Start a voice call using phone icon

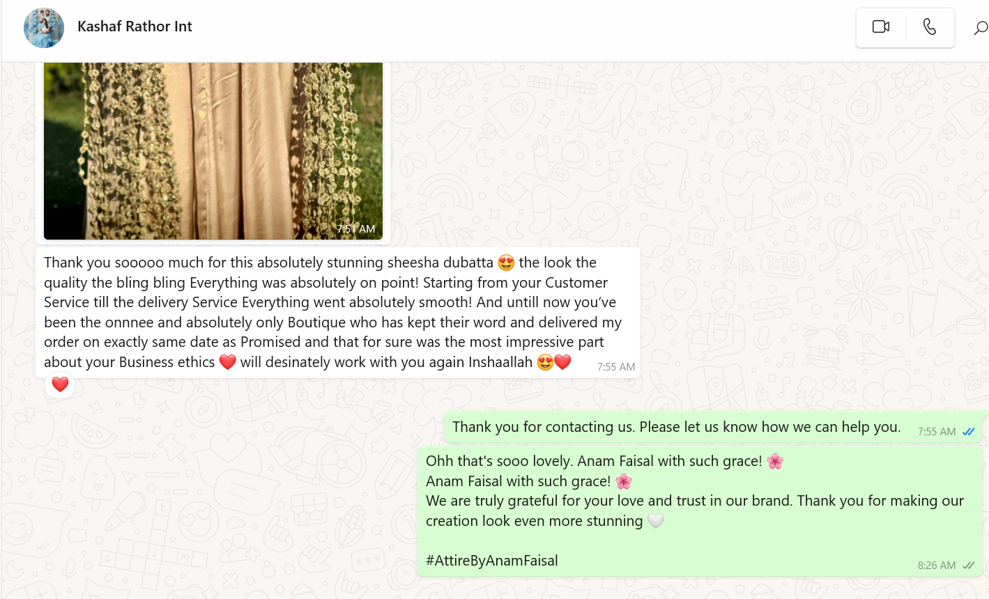(930, 26)
